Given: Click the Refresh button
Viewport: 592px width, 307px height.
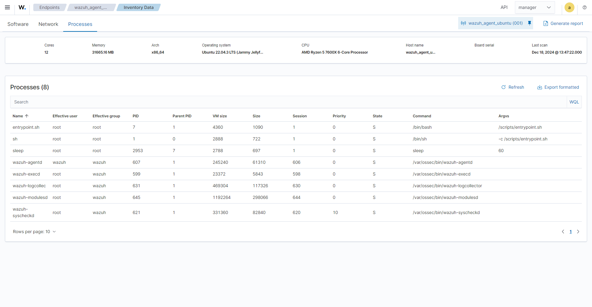Looking at the screenshot, I should point(512,87).
